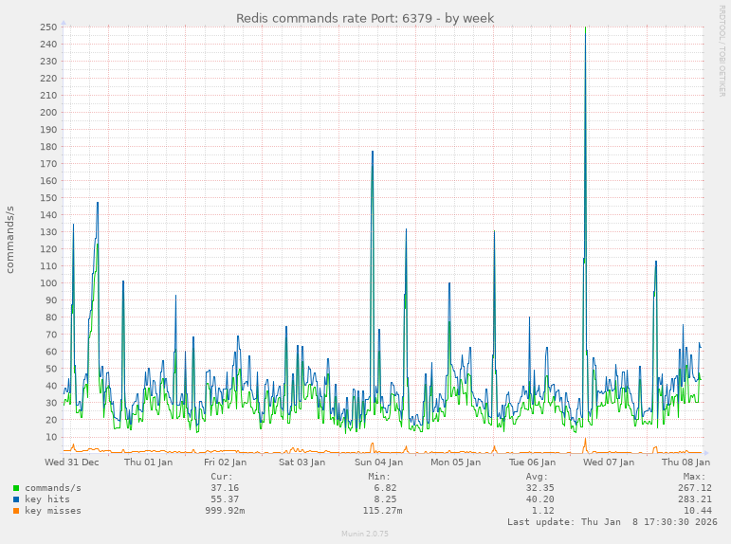Click the average commands/s value 32.35
Screen dimensions: 731x544
[539, 488]
